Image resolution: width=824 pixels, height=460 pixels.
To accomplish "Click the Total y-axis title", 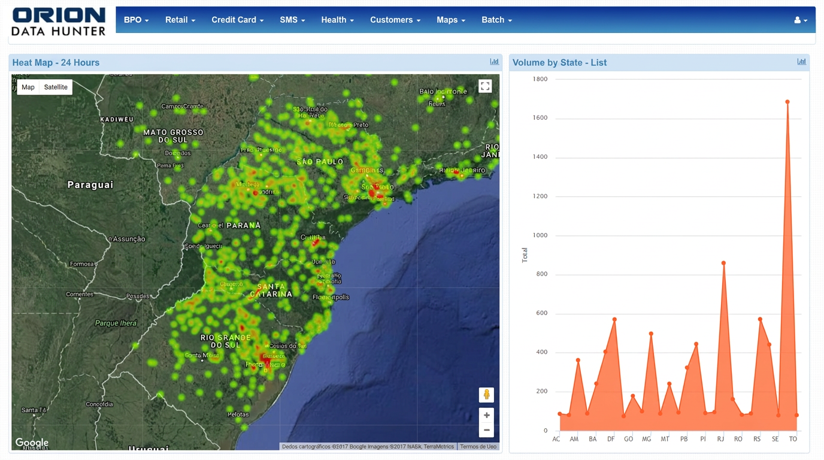I will point(525,255).
